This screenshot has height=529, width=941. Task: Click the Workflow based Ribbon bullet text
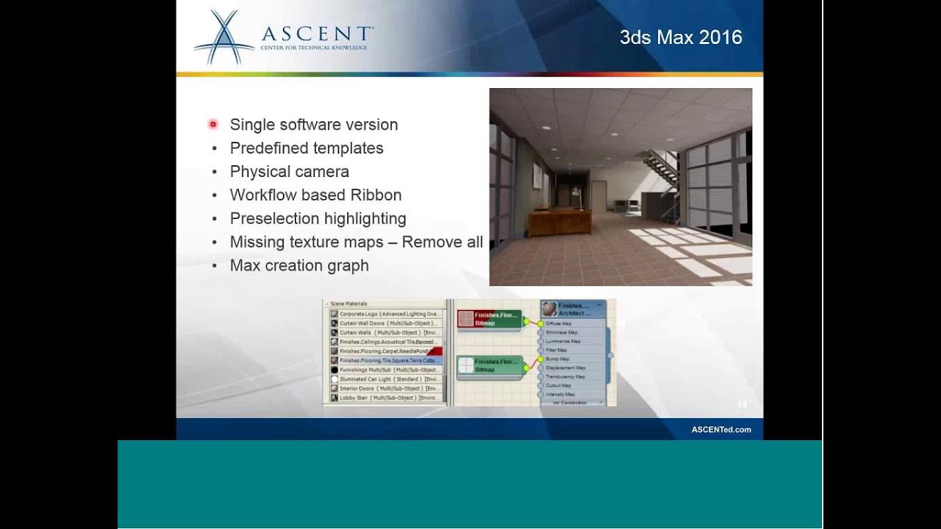315,195
